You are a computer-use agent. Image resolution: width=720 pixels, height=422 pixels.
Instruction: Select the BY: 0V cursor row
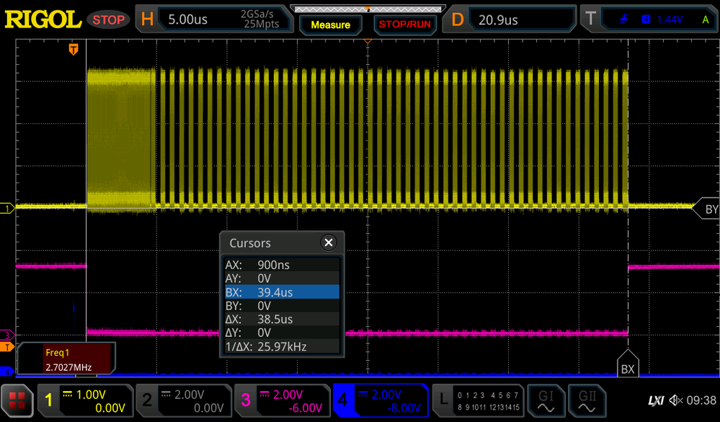coord(282,306)
